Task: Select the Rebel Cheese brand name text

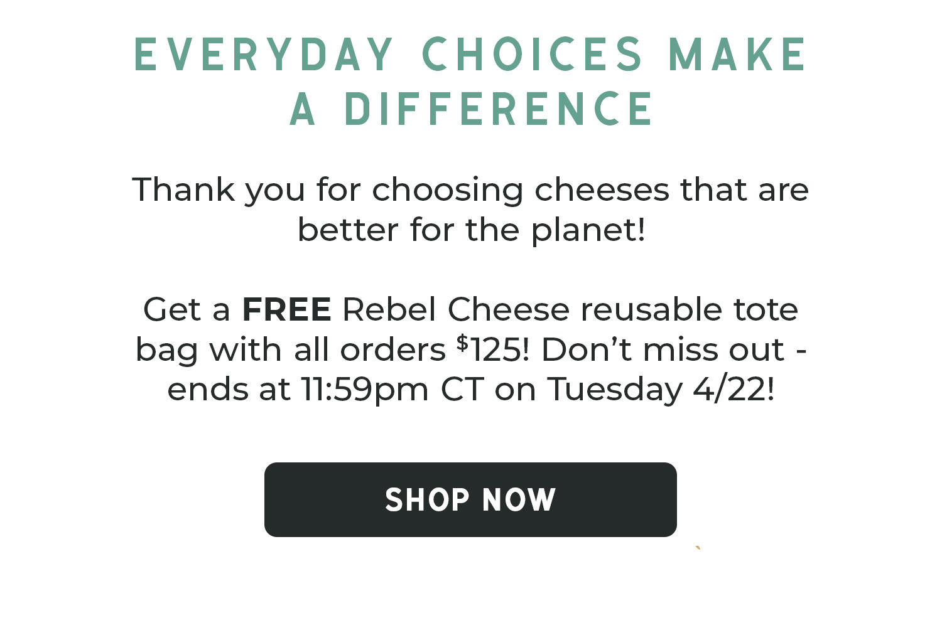Action: [455, 309]
